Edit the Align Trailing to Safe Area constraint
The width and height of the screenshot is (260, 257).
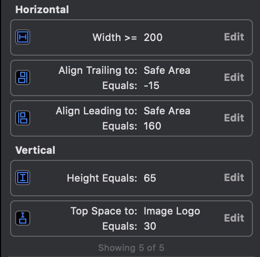click(234, 77)
